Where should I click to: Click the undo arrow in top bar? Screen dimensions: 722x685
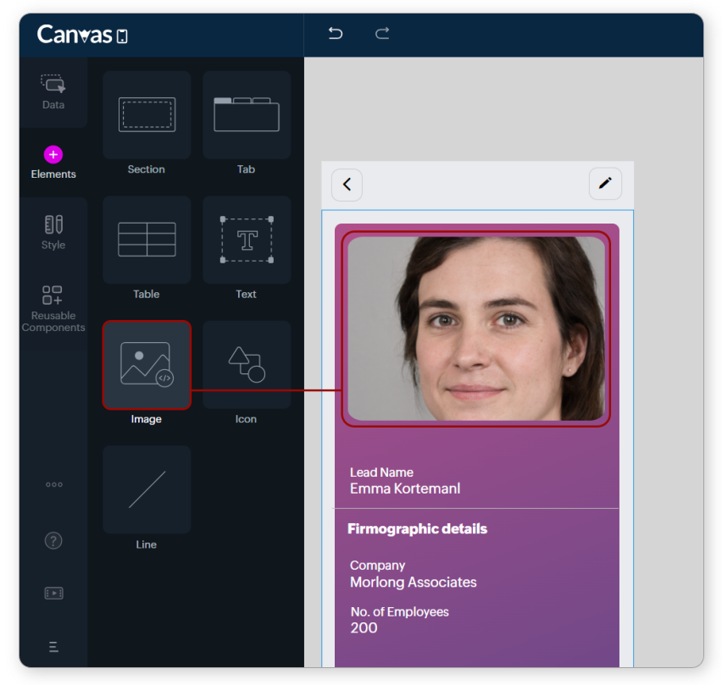point(336,34)
